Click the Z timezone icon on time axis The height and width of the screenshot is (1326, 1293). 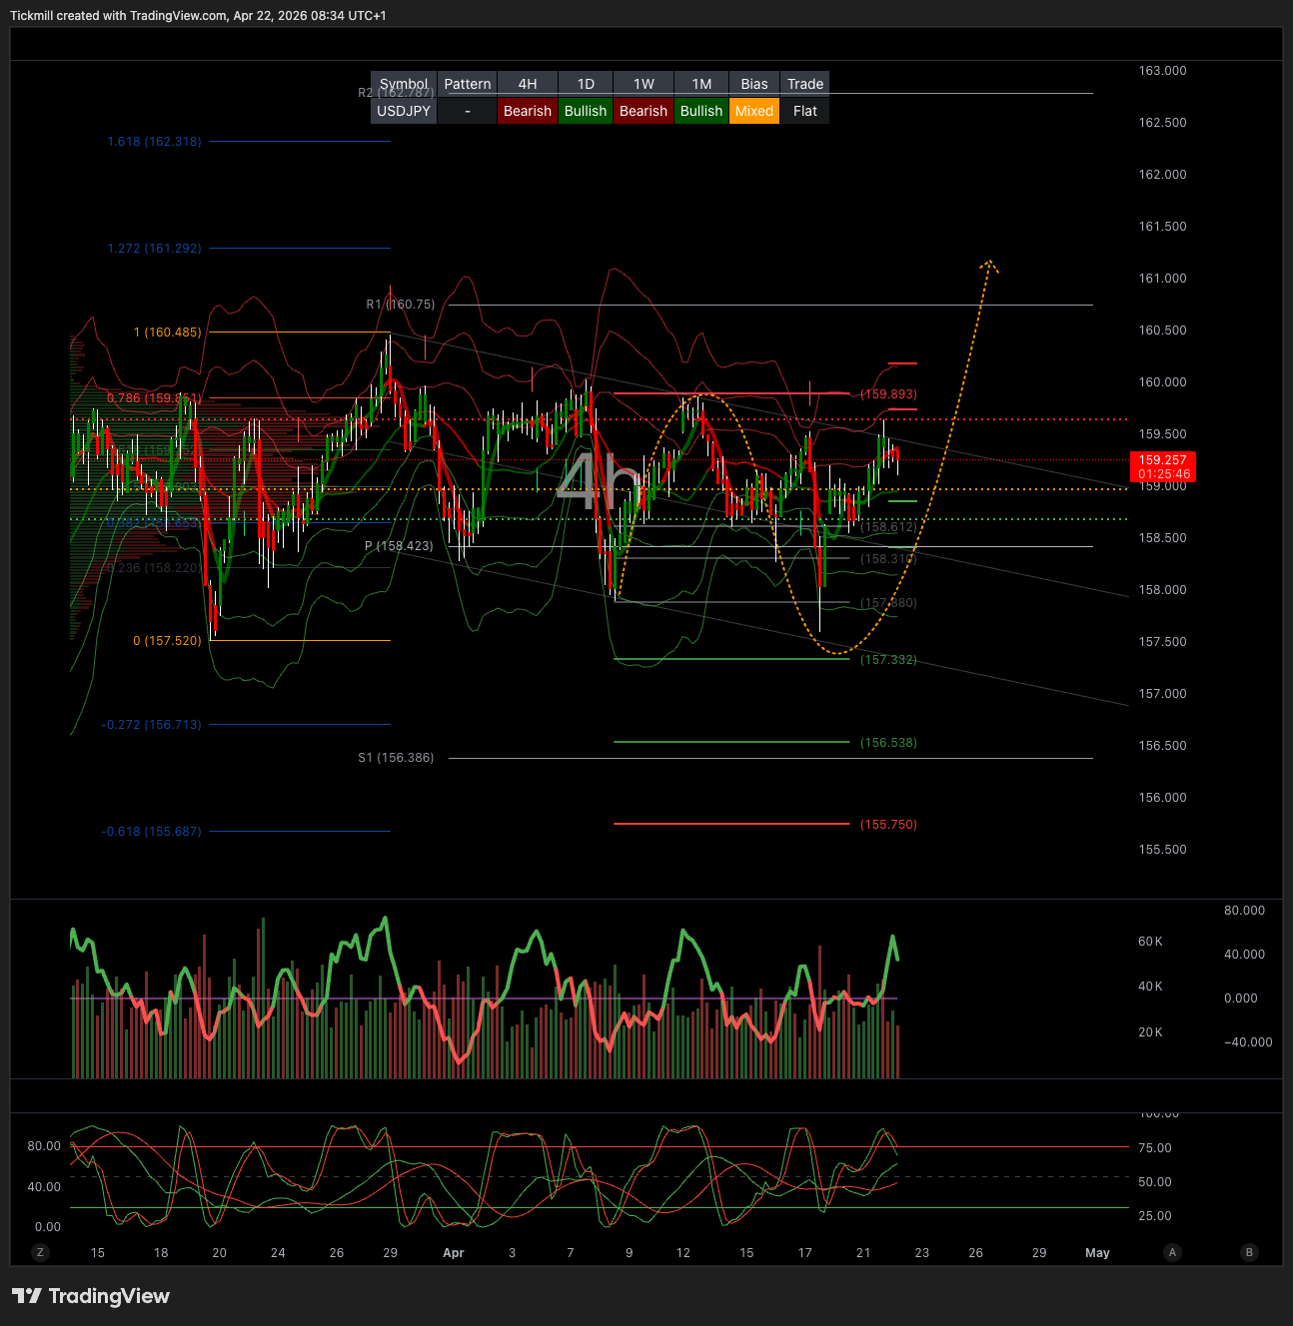click(40, 1252)
